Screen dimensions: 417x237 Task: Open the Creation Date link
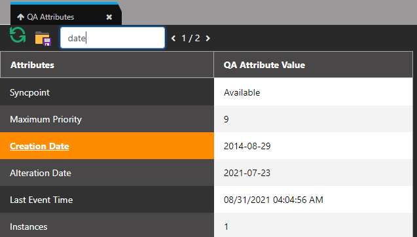[x=39, y=146]
